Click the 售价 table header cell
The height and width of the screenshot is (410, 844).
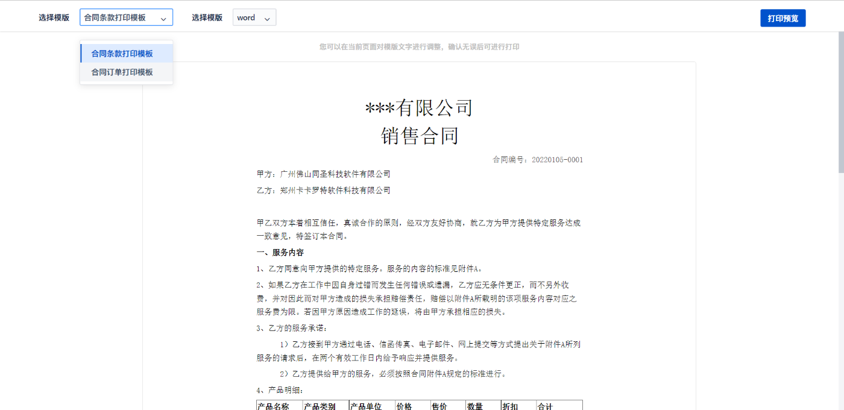pyautogui.click(x=448, y=405)
